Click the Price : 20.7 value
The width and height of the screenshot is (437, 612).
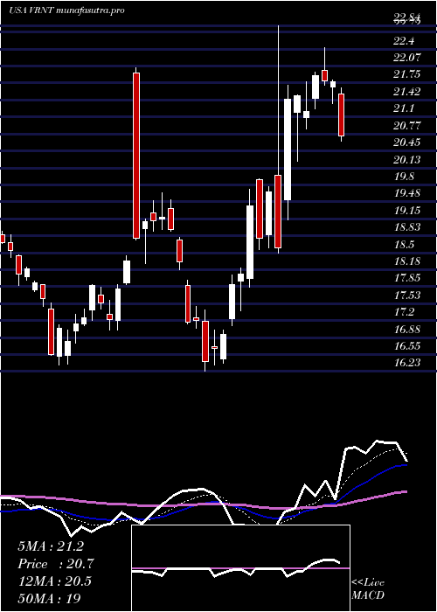pos(56,564)
